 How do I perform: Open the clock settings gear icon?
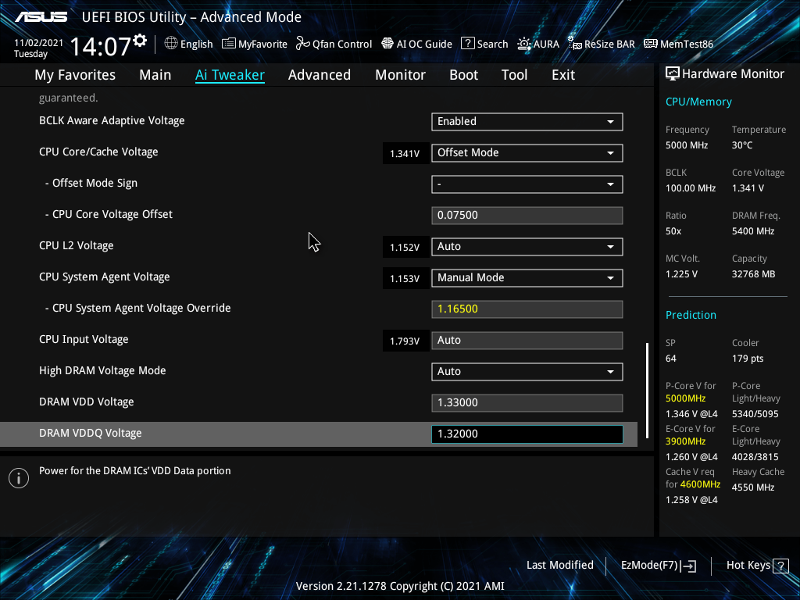click(140, 41)
